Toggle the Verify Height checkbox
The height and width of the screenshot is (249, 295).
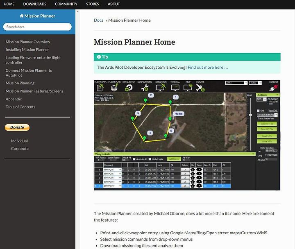(x=150, y=159)
